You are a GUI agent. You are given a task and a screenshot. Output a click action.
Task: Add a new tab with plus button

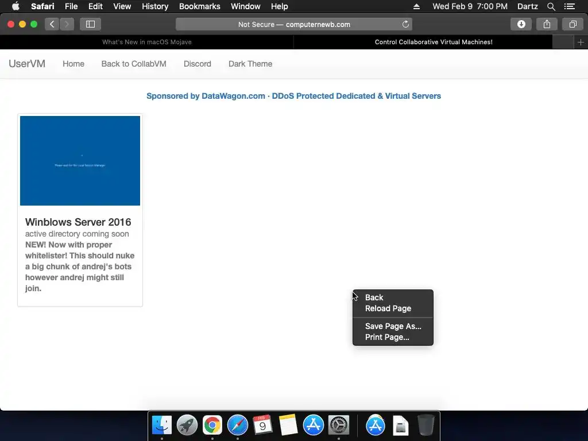pos(581,42)
